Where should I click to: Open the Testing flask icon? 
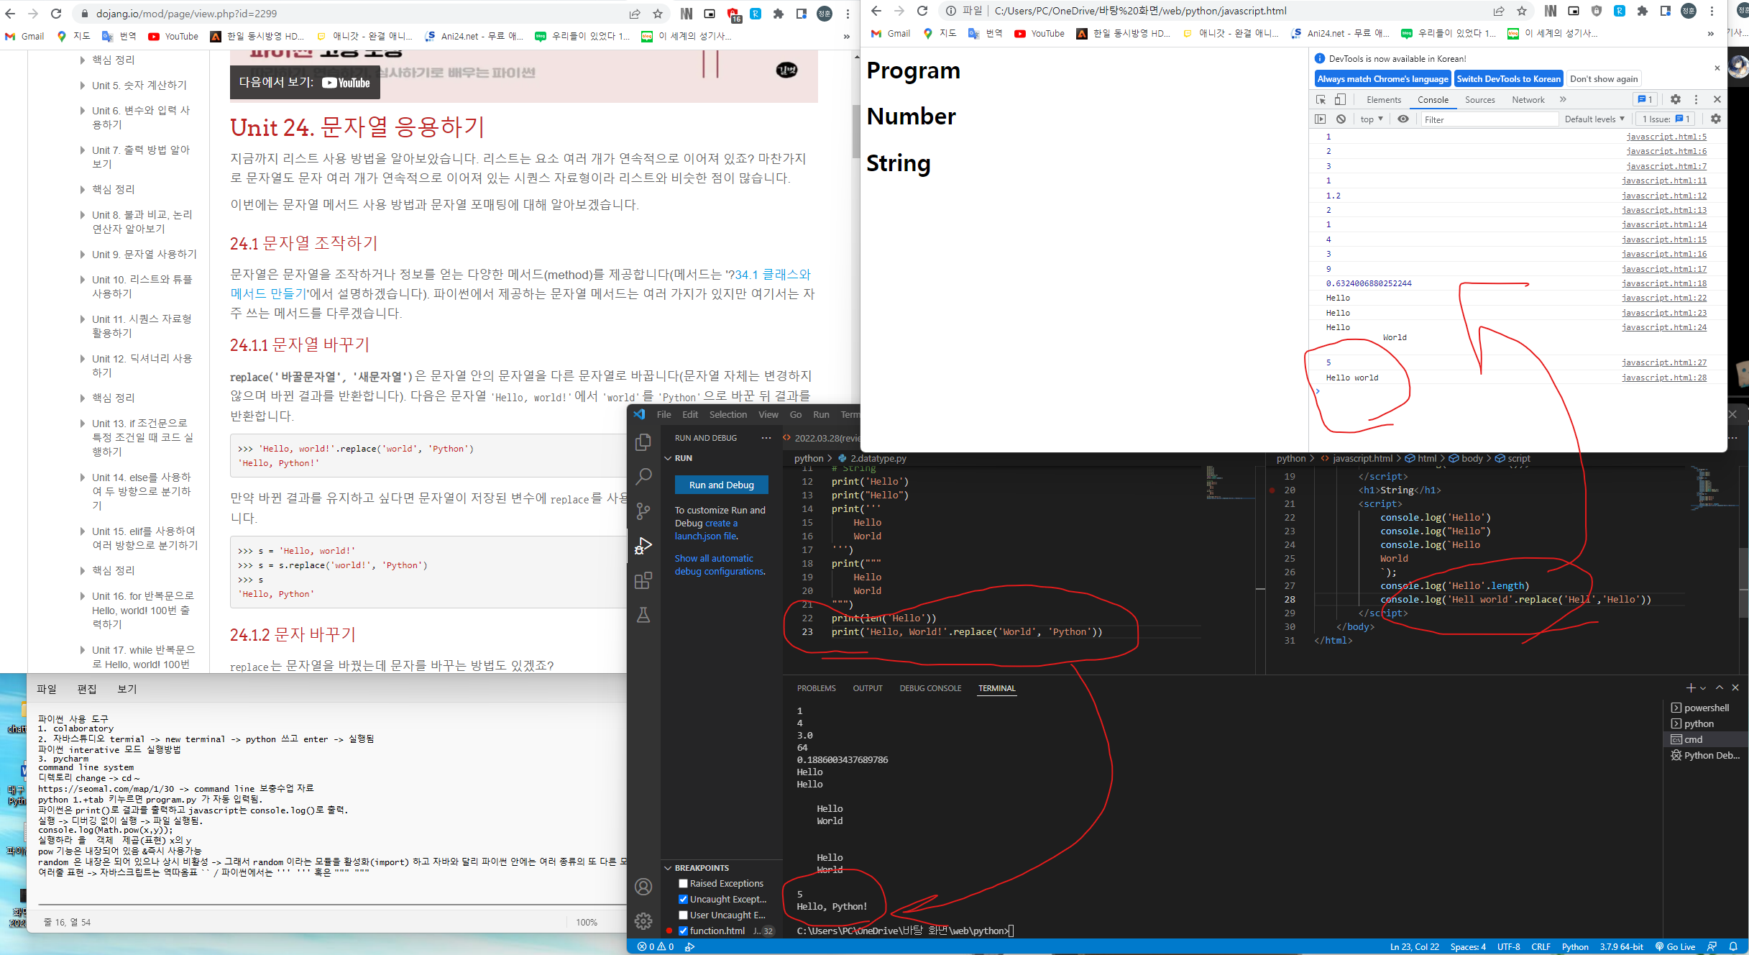[643, 615]
